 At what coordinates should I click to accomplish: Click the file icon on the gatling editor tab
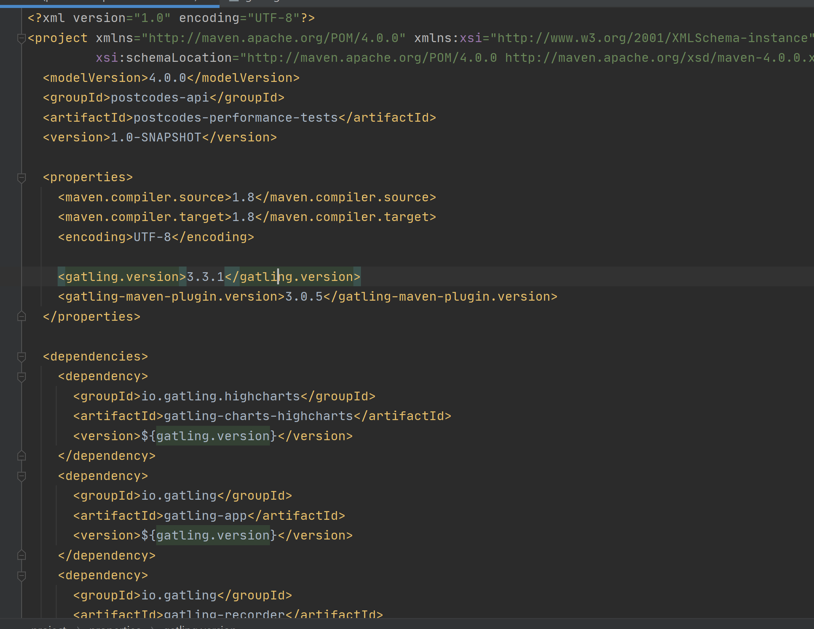pos(234,1)
